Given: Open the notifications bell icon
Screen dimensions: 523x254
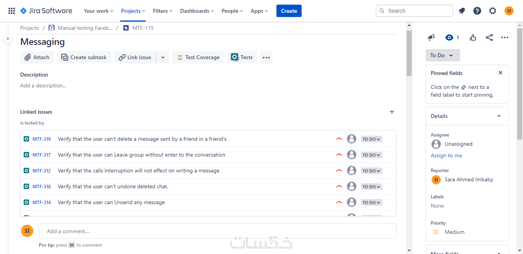Looking at the screenshot, I should coord(462,11).
